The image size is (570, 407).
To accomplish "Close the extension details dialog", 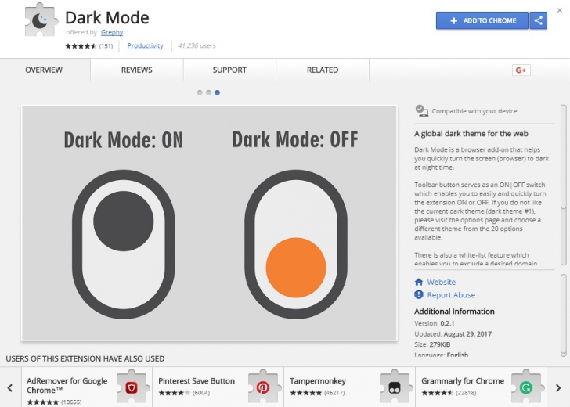I will click(560, 10).
